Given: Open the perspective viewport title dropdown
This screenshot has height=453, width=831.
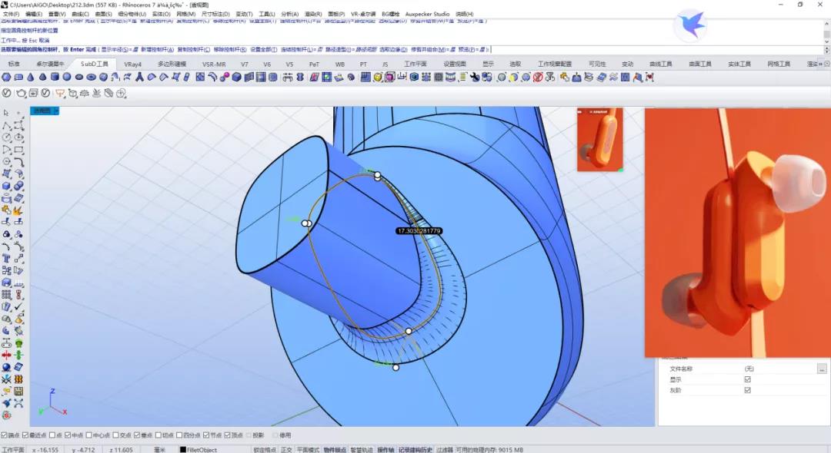Looking at the screenshot, I should [57, 111].
